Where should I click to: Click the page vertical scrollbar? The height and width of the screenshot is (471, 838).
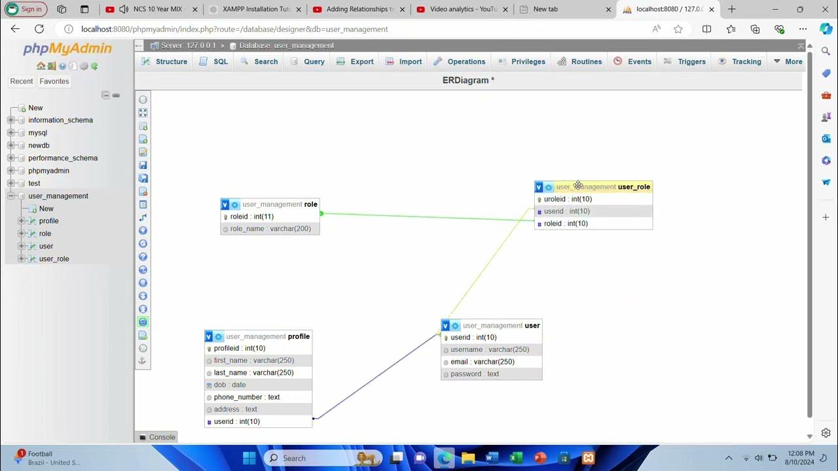click(810, 235)
